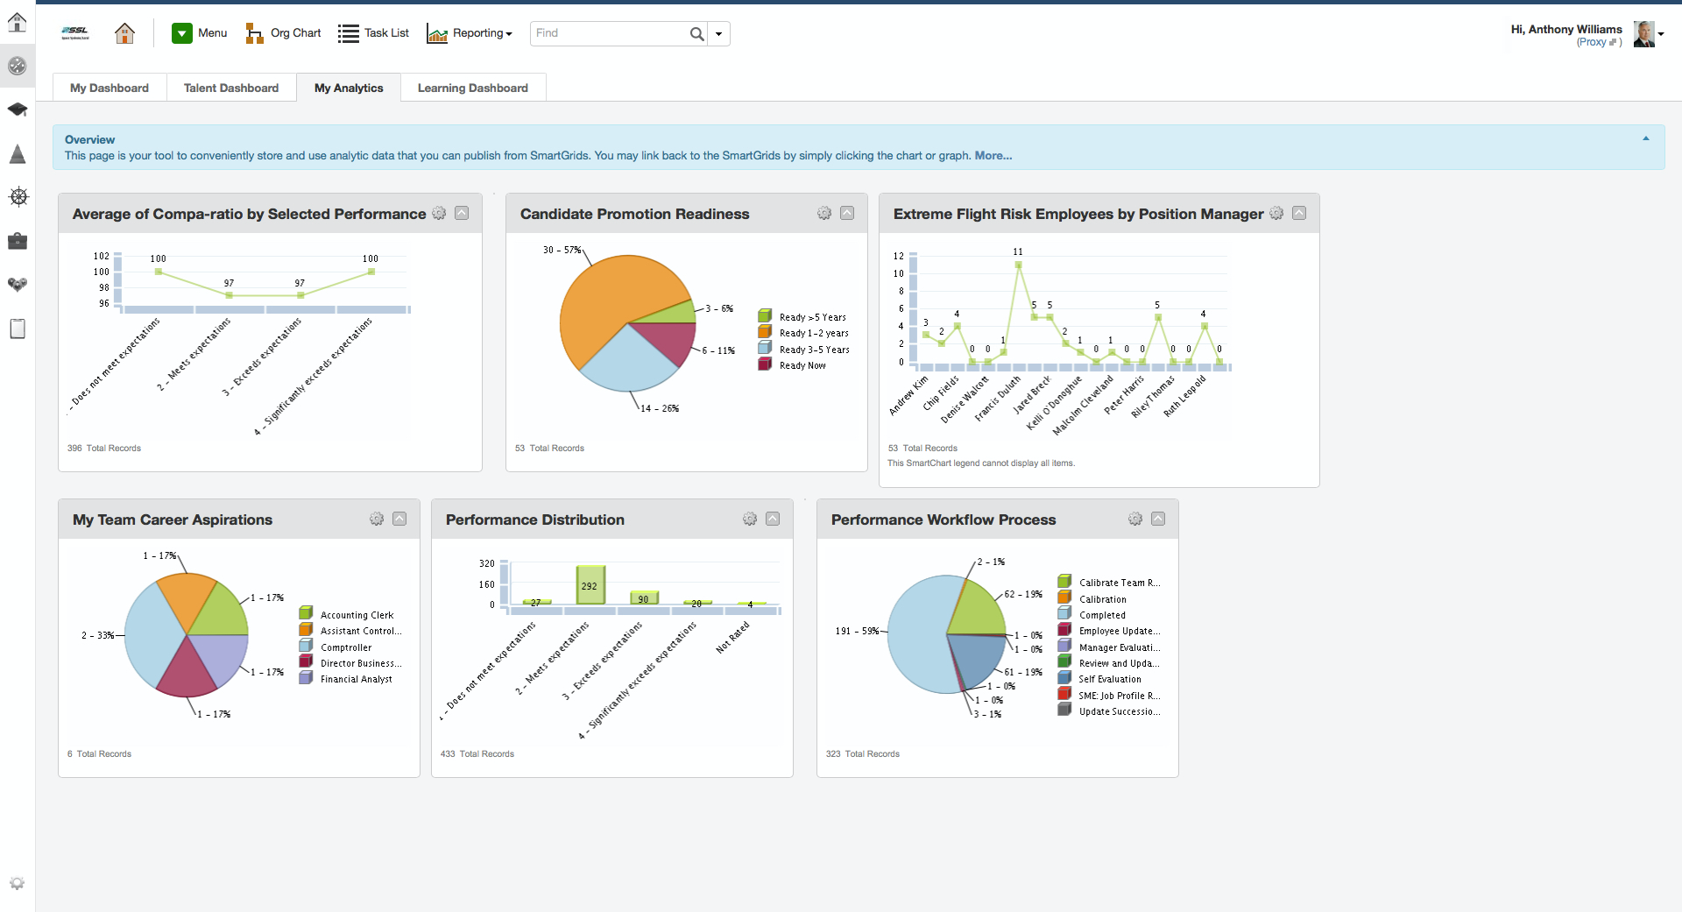
Task: Click the orange swatch for 'Ready >5 Years'
Action: pyautogui.click(x=766, y=315)
